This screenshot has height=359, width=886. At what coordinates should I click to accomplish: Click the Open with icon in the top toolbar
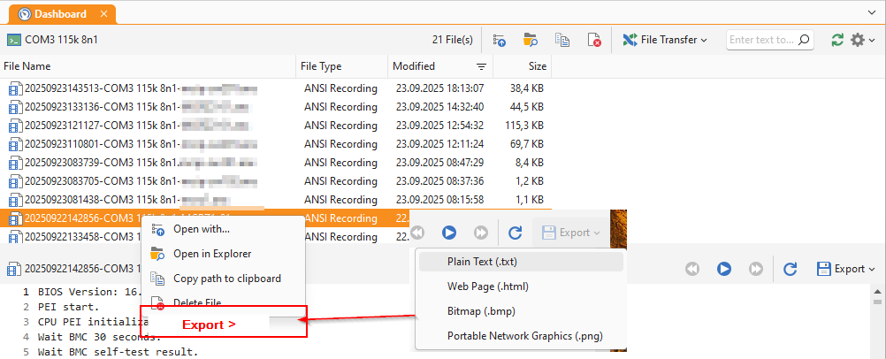[x=500, y=40]
